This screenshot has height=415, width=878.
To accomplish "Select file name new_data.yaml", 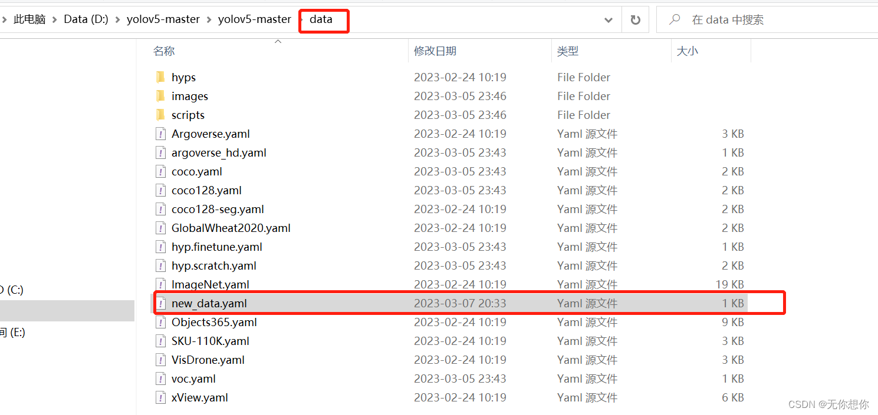I will pyautogui.click(x=209, y=303).
